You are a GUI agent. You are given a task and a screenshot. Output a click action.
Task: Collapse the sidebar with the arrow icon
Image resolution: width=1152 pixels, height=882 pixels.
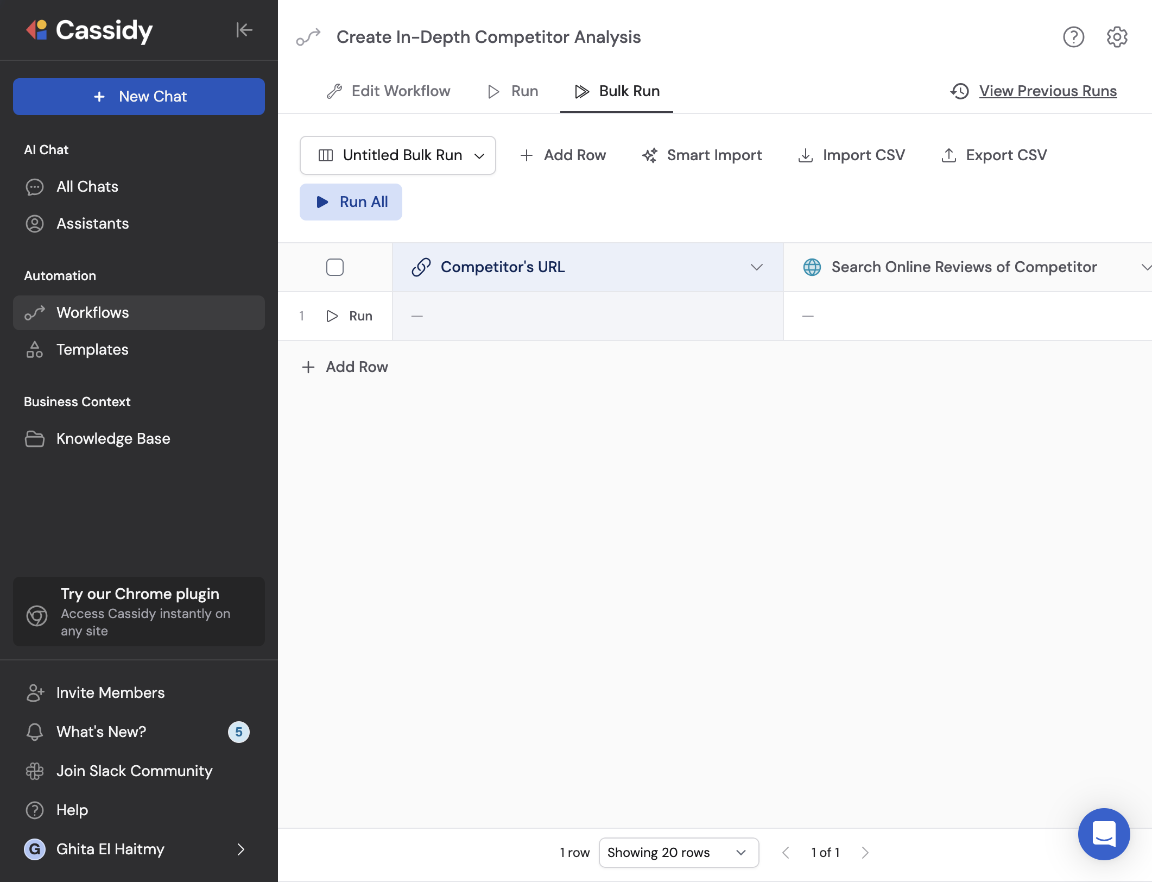pyautogui.click(x=244, y=30)
